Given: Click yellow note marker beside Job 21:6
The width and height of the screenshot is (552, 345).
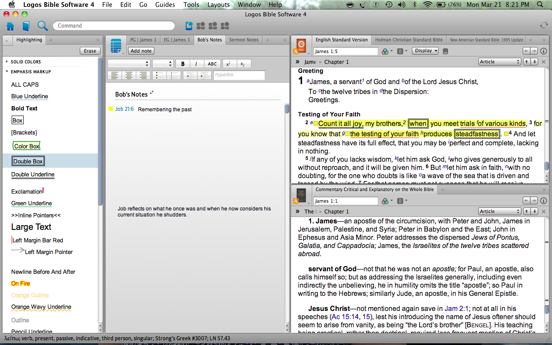Looking at the screenshot, I should click(110, 109).
